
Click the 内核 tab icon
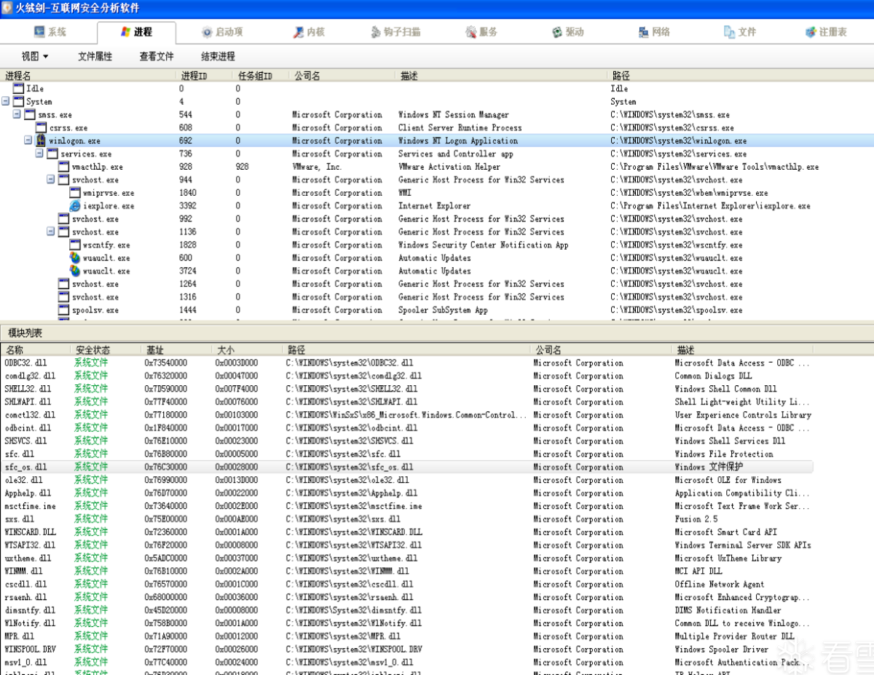coord(299,32)
